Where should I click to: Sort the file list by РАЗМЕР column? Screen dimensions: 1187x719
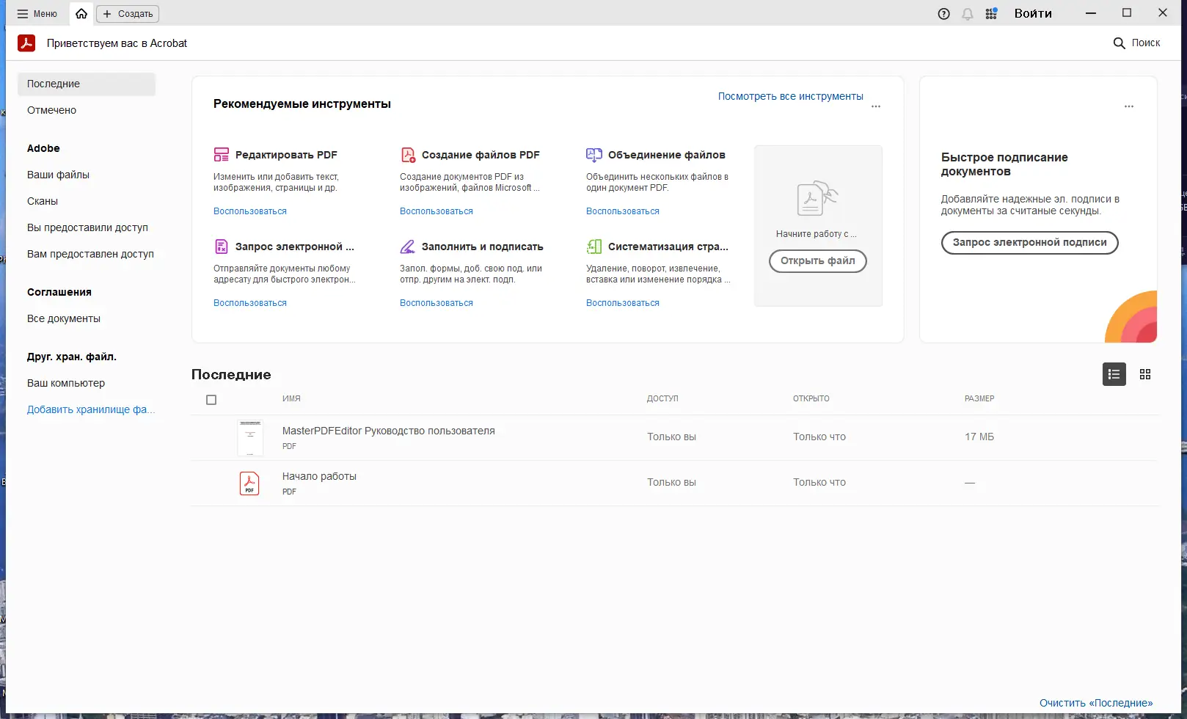pyautogui.click(x=979, y=398)
